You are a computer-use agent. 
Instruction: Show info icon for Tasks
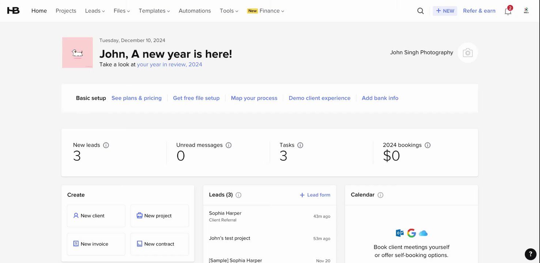[300, 145]
